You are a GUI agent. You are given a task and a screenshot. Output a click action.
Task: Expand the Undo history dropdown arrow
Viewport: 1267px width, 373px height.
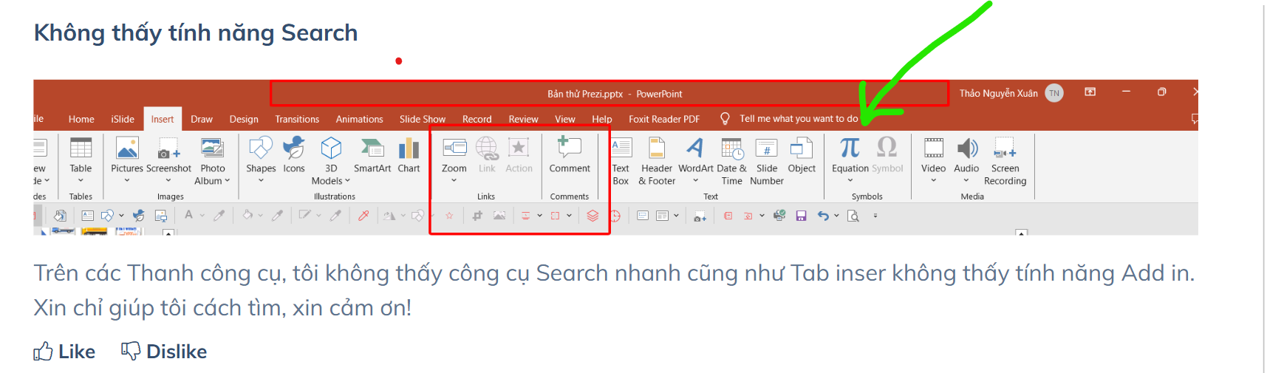pyautogui.click(x=836, y=216)
